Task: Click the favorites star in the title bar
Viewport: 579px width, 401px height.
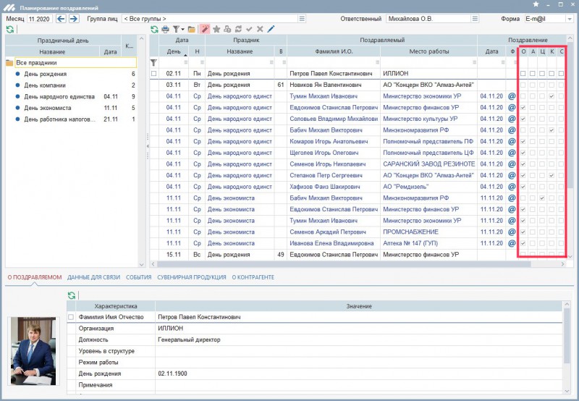Action: (536, 4)
